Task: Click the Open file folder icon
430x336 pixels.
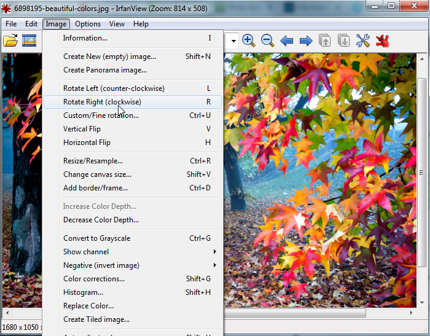Action: pos(10,41)
